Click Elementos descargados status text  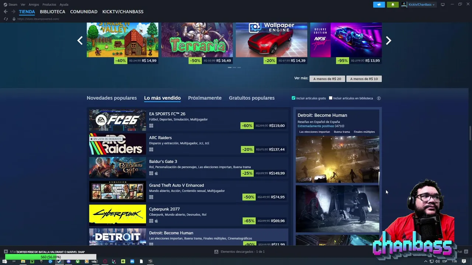tap(242, 252)
